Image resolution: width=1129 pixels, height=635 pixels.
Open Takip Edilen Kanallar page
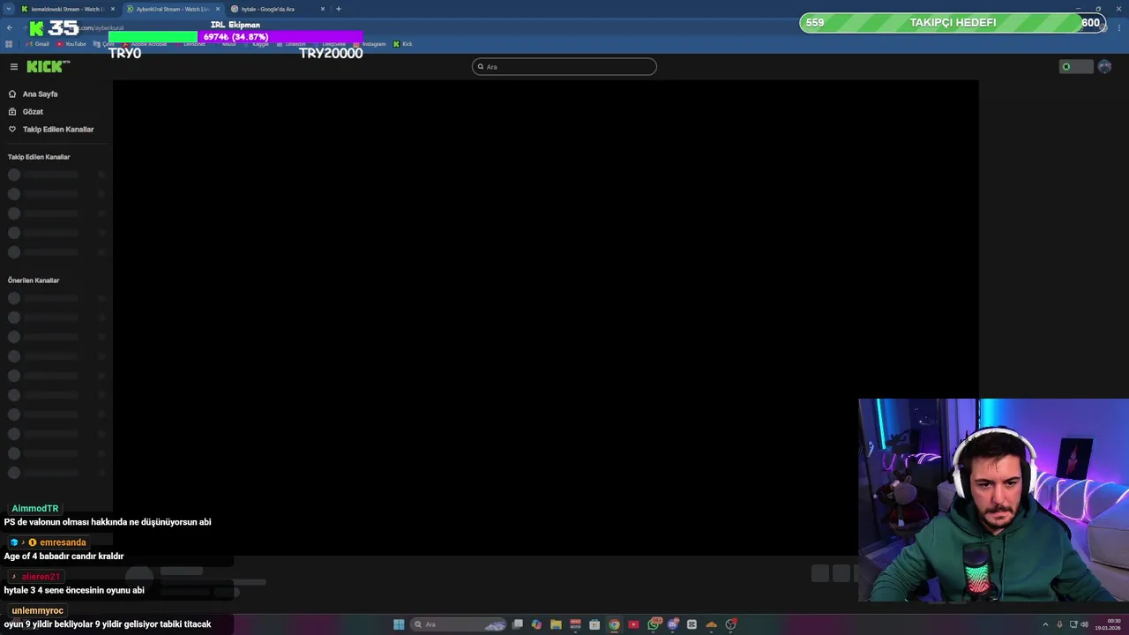point(50,130)
